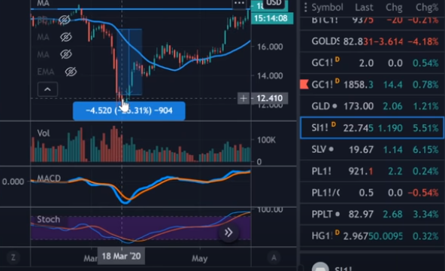
Task: Click the Z timezone button at the bottom left
Action: tap(13, 257)
